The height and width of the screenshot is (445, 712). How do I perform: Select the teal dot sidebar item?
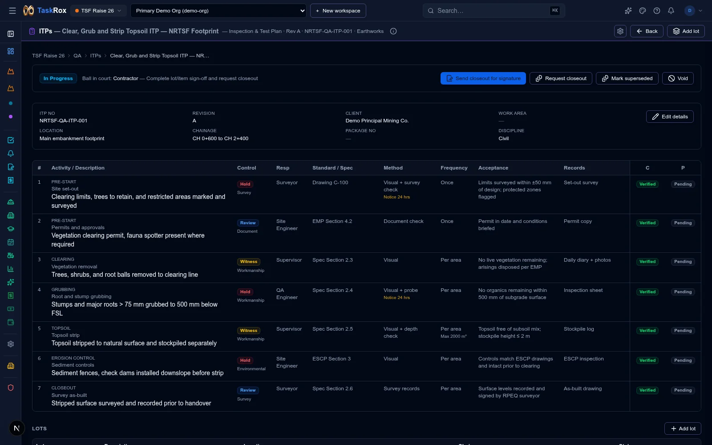(11, 103)
